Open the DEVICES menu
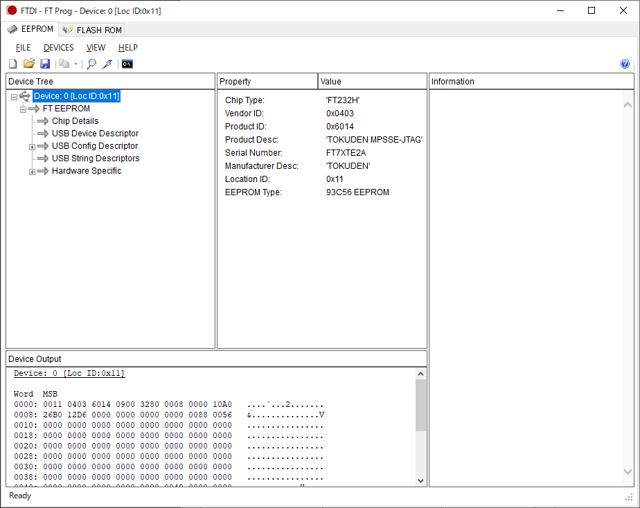Image resolution: width=640 pixels, height=508 pixels. click(58, 48)
